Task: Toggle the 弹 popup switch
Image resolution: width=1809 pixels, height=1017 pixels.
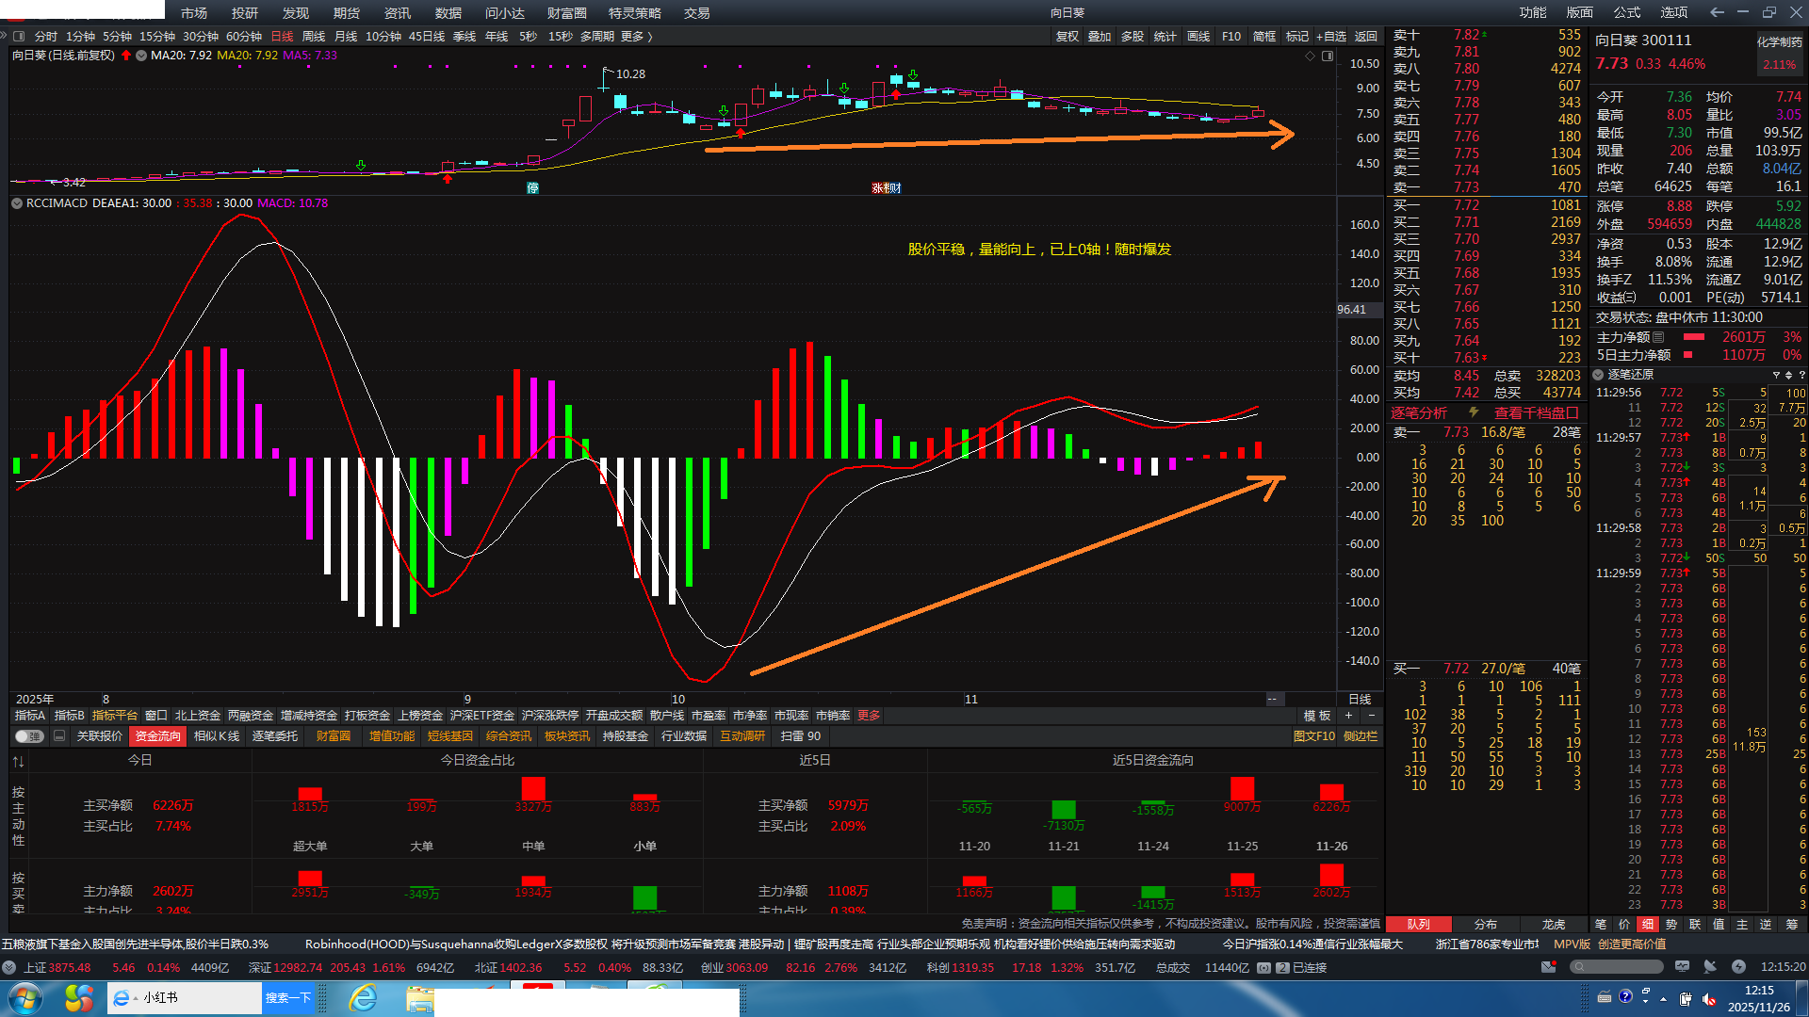Action: 29,736
